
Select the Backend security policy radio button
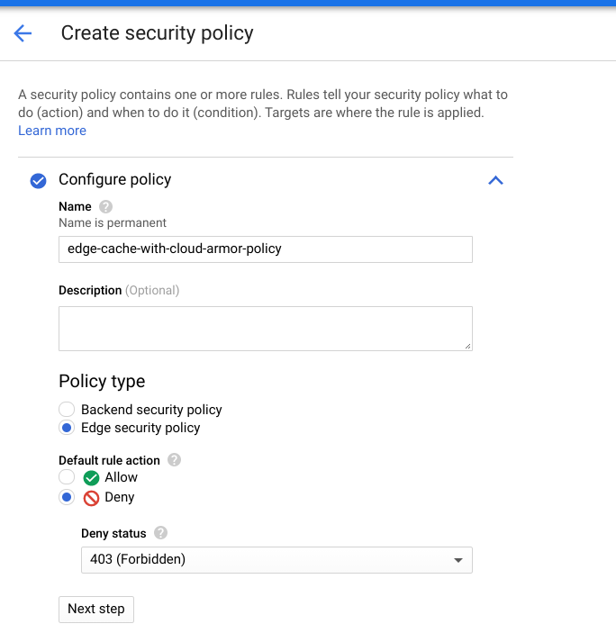67,410
